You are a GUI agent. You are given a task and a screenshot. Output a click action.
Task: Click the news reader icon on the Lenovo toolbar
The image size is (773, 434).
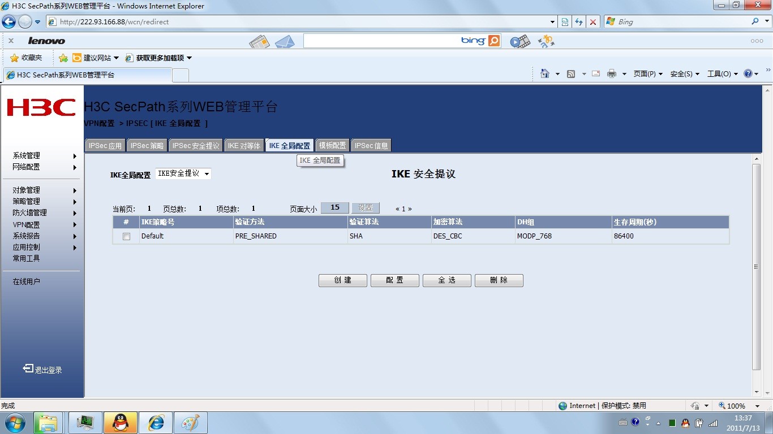click(259, 41)
